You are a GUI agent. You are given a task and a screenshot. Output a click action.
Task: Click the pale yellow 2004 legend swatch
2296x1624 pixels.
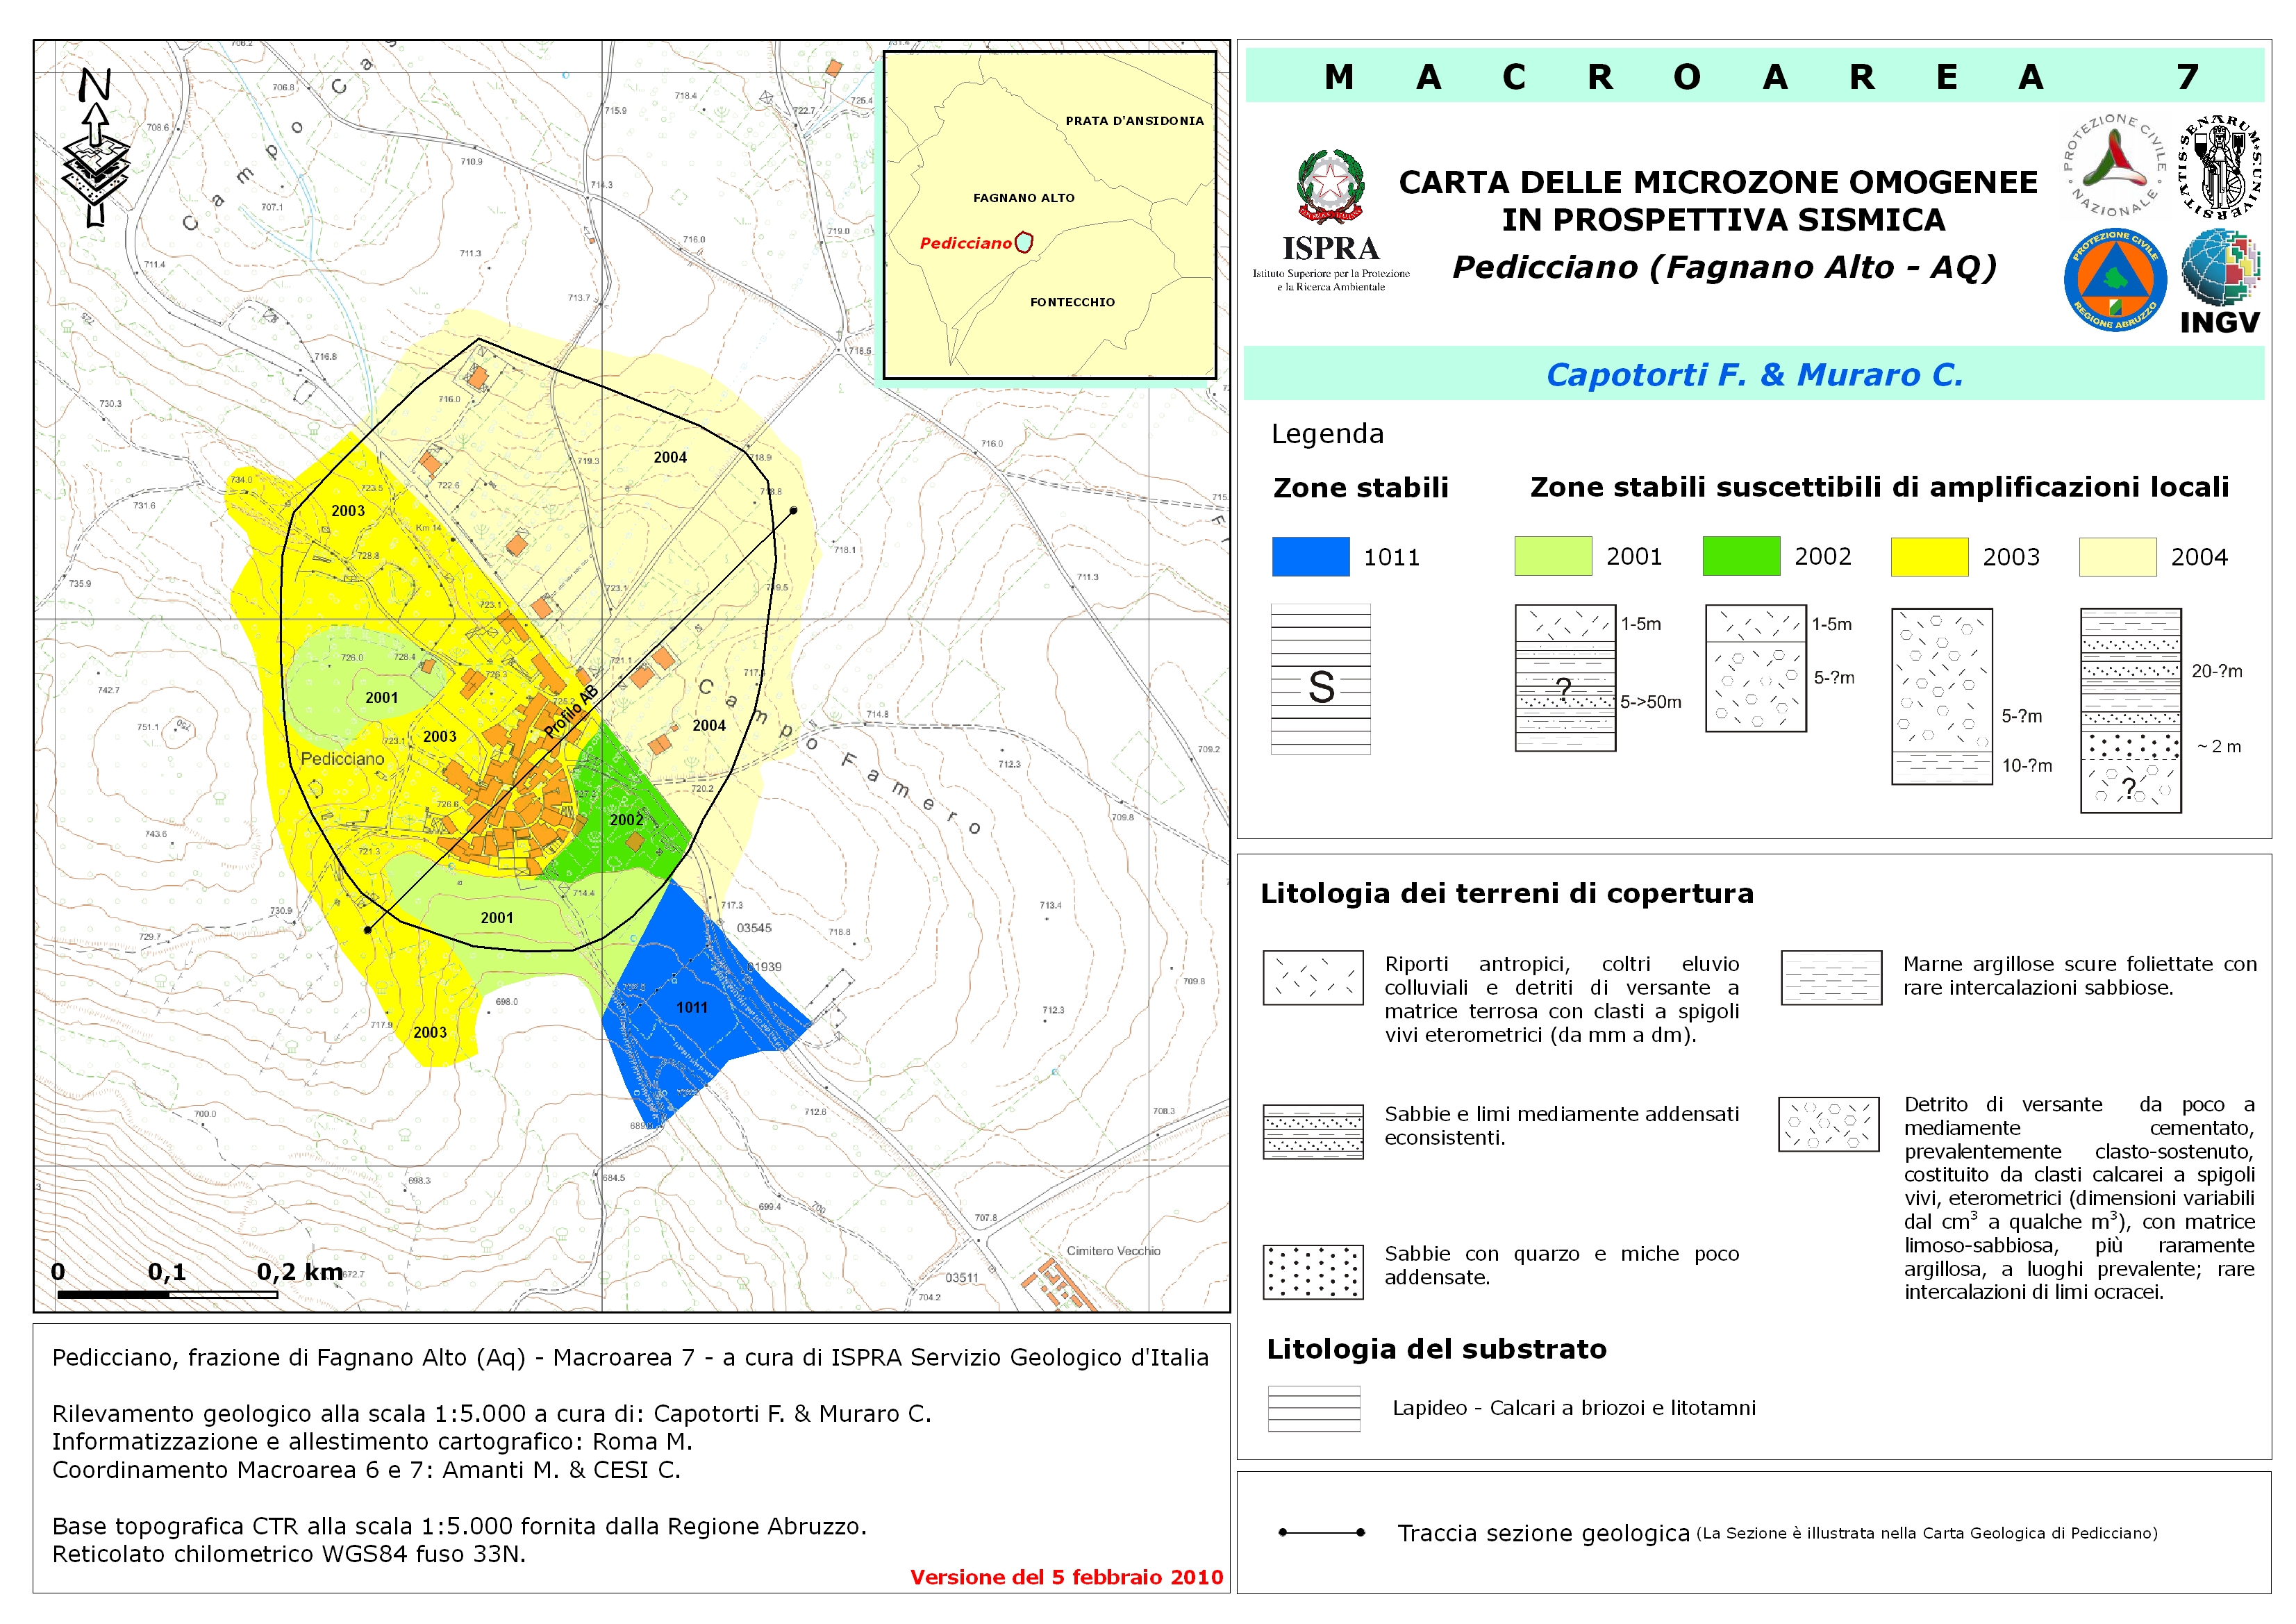(x=2117, y=557)
